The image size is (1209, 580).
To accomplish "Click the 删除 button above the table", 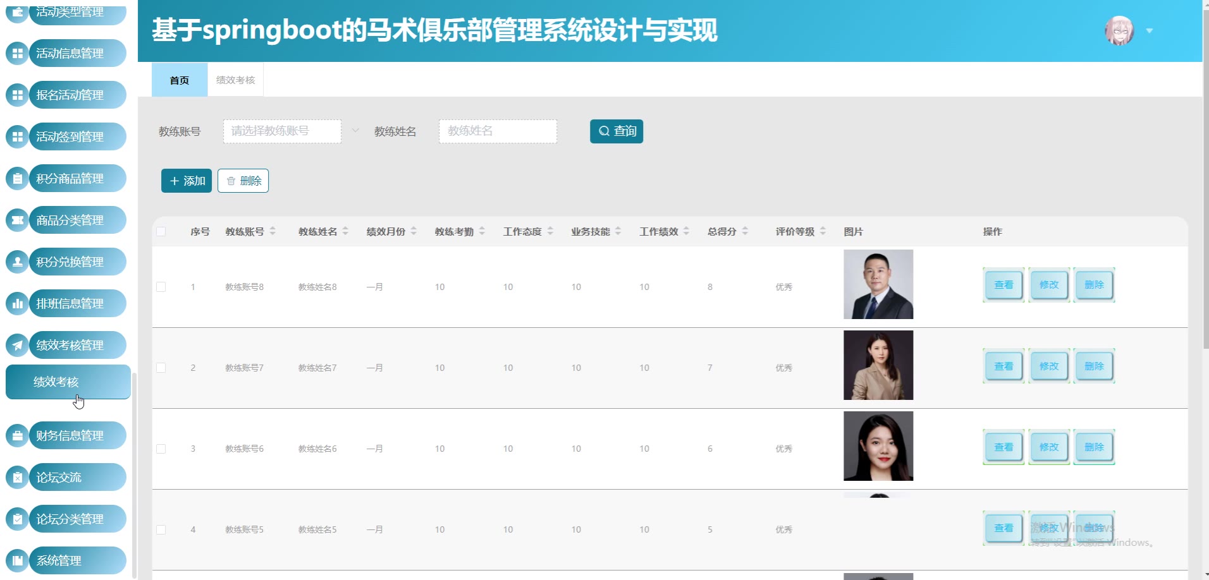I will [x=243, y=181].
